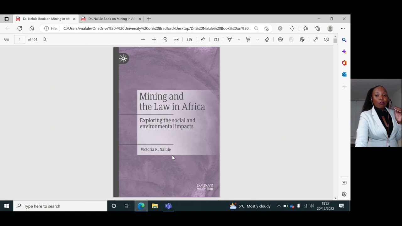Add this page to favorites
The width and height of the screenshot is (402, 226).
pos(266,28)
